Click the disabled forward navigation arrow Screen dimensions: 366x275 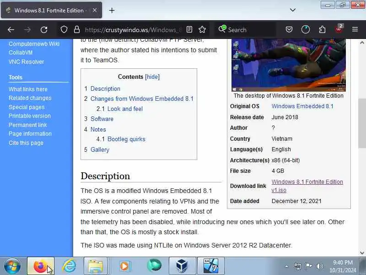pyautogui.click(x=27, y=30)
